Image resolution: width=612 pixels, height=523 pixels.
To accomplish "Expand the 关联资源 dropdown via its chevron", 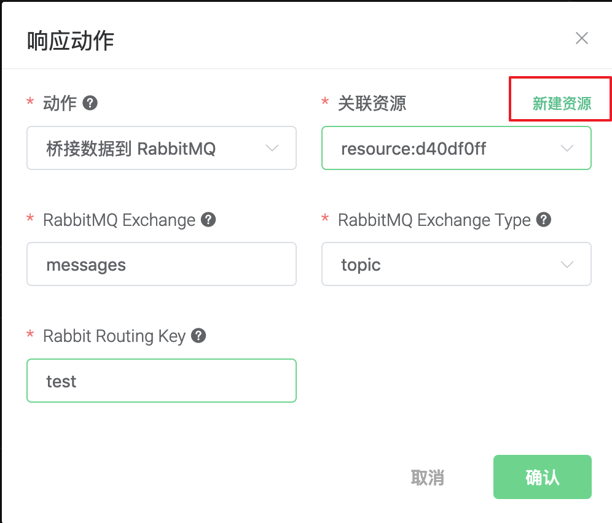I will point(567,148).
